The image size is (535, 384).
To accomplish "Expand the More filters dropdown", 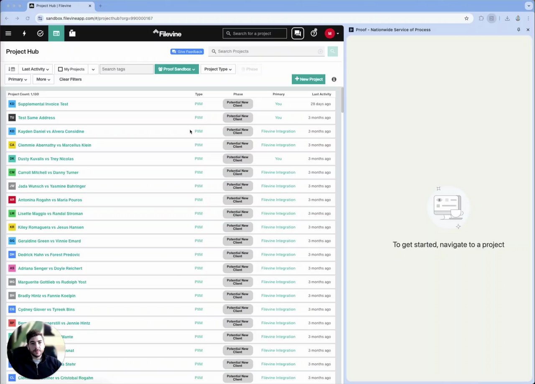I will pyautogui.click(x=43, y=79).
